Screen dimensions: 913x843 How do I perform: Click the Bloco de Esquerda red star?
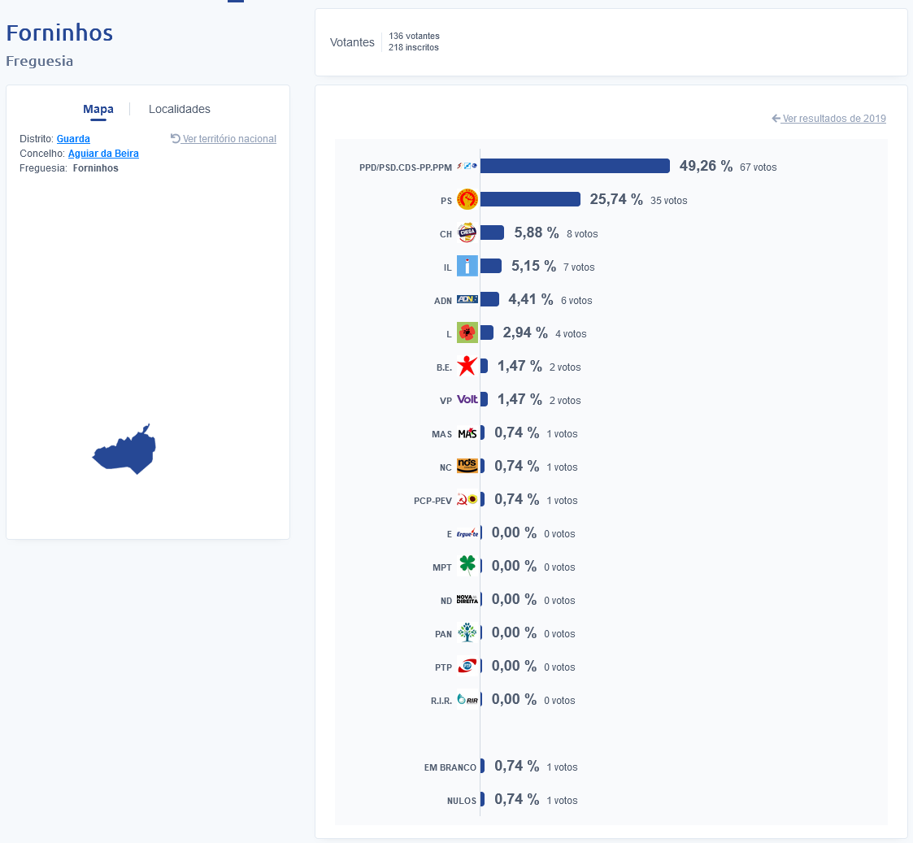(x=467, y=367)
